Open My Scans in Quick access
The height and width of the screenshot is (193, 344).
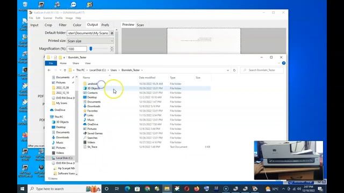point(61,103)
